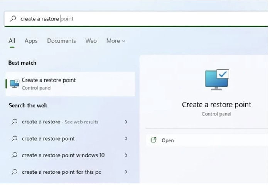Screen dimensions: 270x185
Task: Expand the chevron beside 'create a restore point for this pc'
Action: click(x=126, y=172)
